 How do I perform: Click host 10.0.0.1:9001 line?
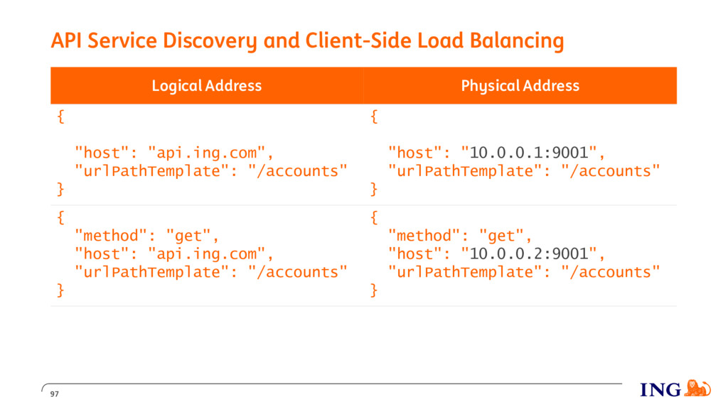[496, 153]
